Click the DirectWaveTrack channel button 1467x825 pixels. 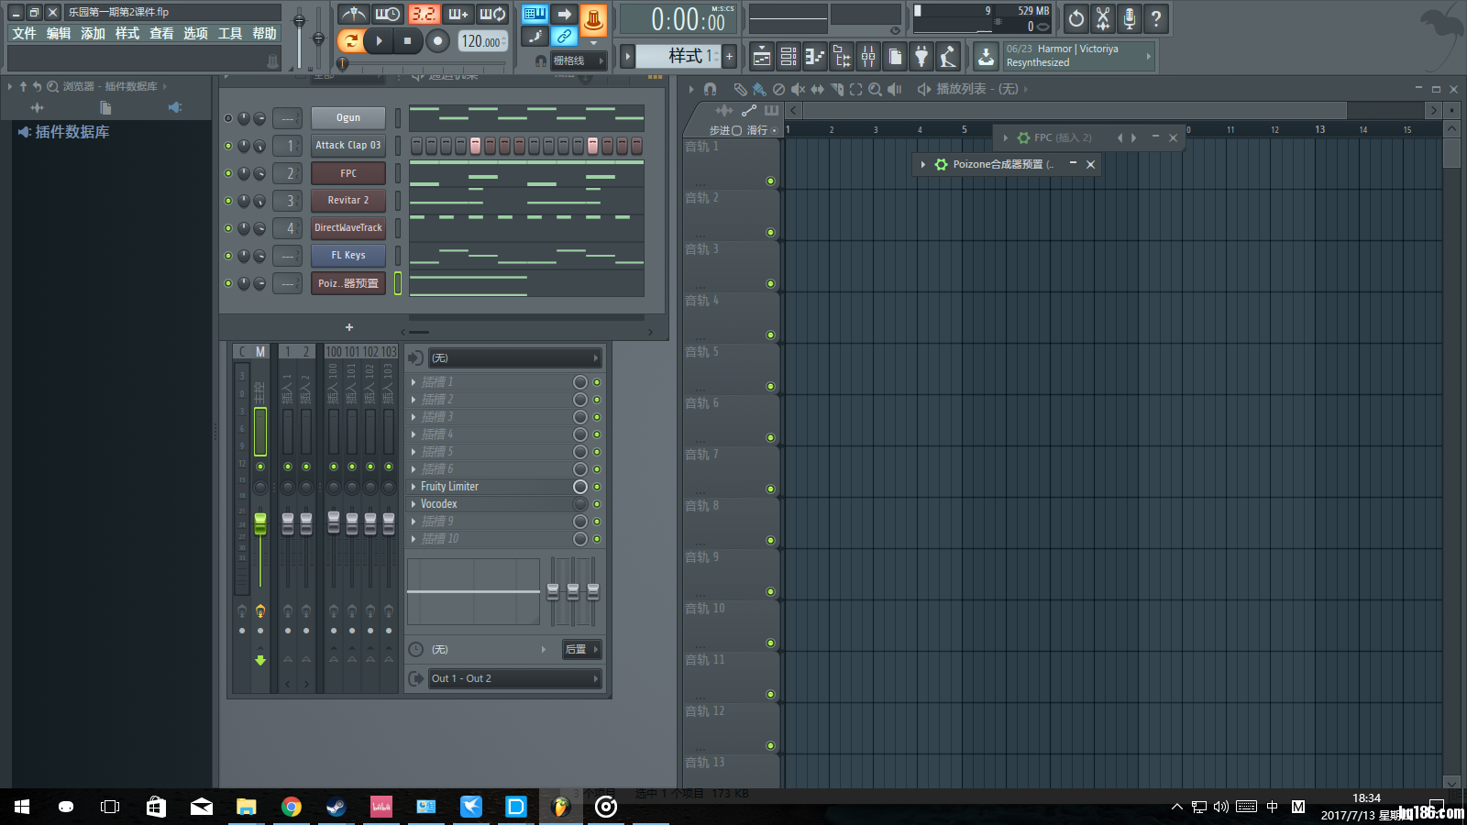tap(348, 228)
